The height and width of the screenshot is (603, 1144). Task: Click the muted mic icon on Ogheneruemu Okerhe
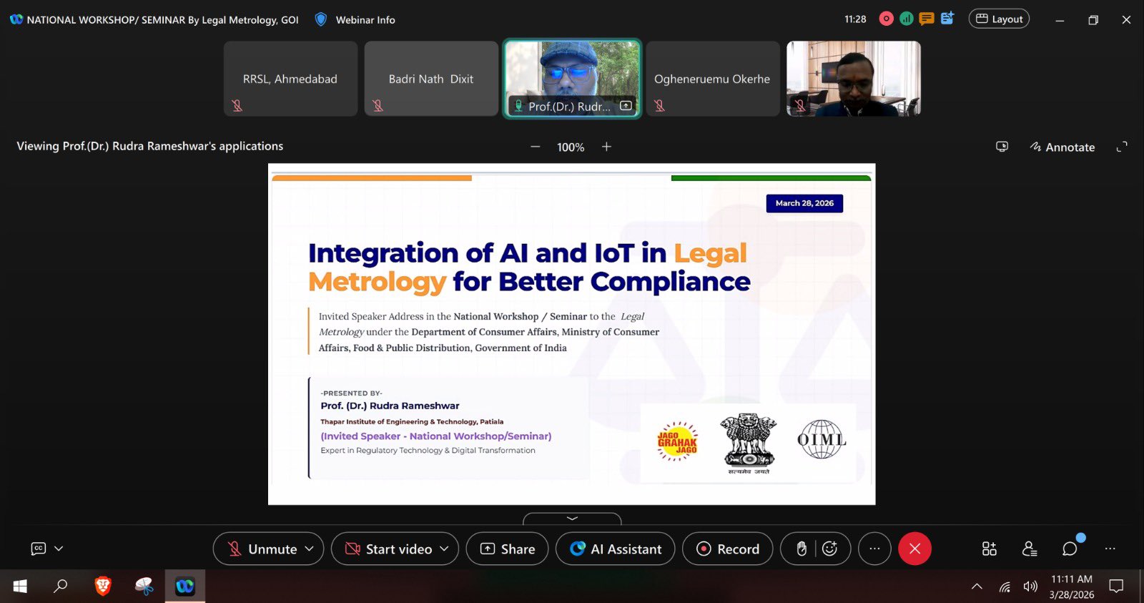[x=660, y=106]
